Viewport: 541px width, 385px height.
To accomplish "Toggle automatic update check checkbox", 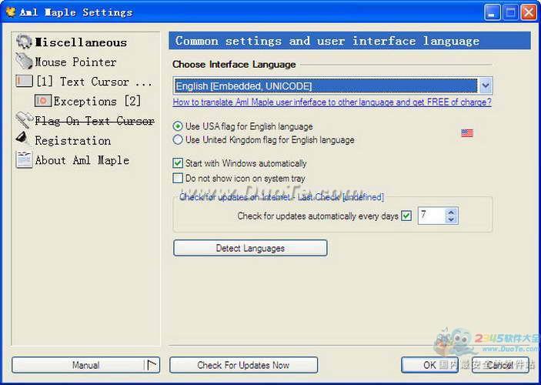I will [x=406, y=216].
